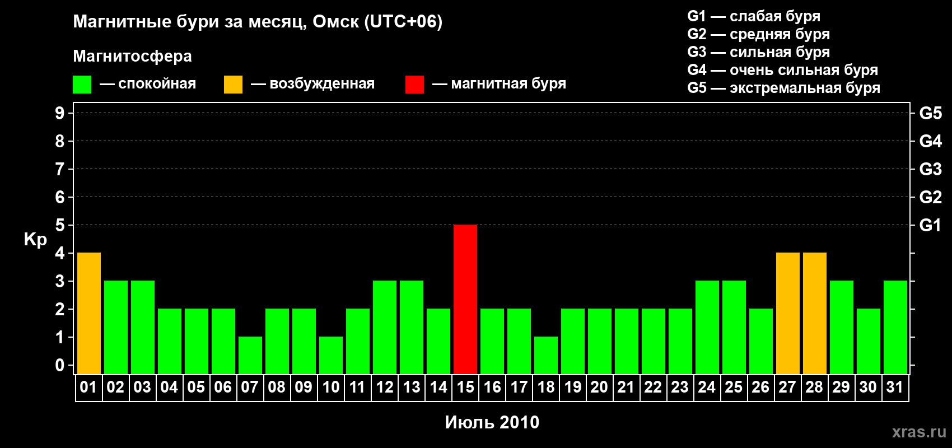Click the 'возбужденная' legend label
This screenshot has width=952, height=448.
pos(322,84)
